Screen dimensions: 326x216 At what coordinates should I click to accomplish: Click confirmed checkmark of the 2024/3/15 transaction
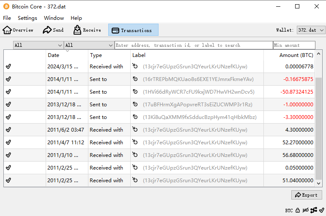8,67
